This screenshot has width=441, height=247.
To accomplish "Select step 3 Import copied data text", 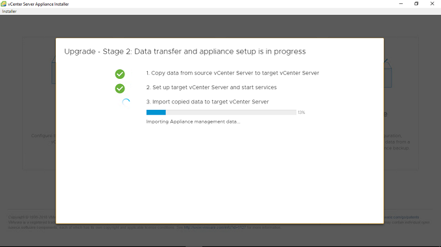I will pyautogui.click(x=208, y=102).
